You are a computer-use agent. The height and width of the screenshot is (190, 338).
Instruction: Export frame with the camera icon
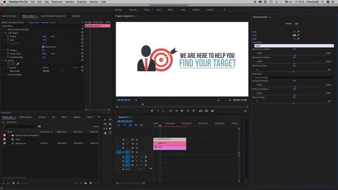tap(212, 111)
